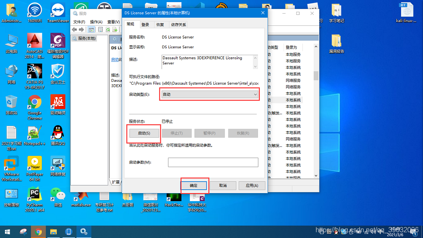423x238 pixels.
Task: Open the 文件(F) menu in Services
Action: tap(79, 22)
